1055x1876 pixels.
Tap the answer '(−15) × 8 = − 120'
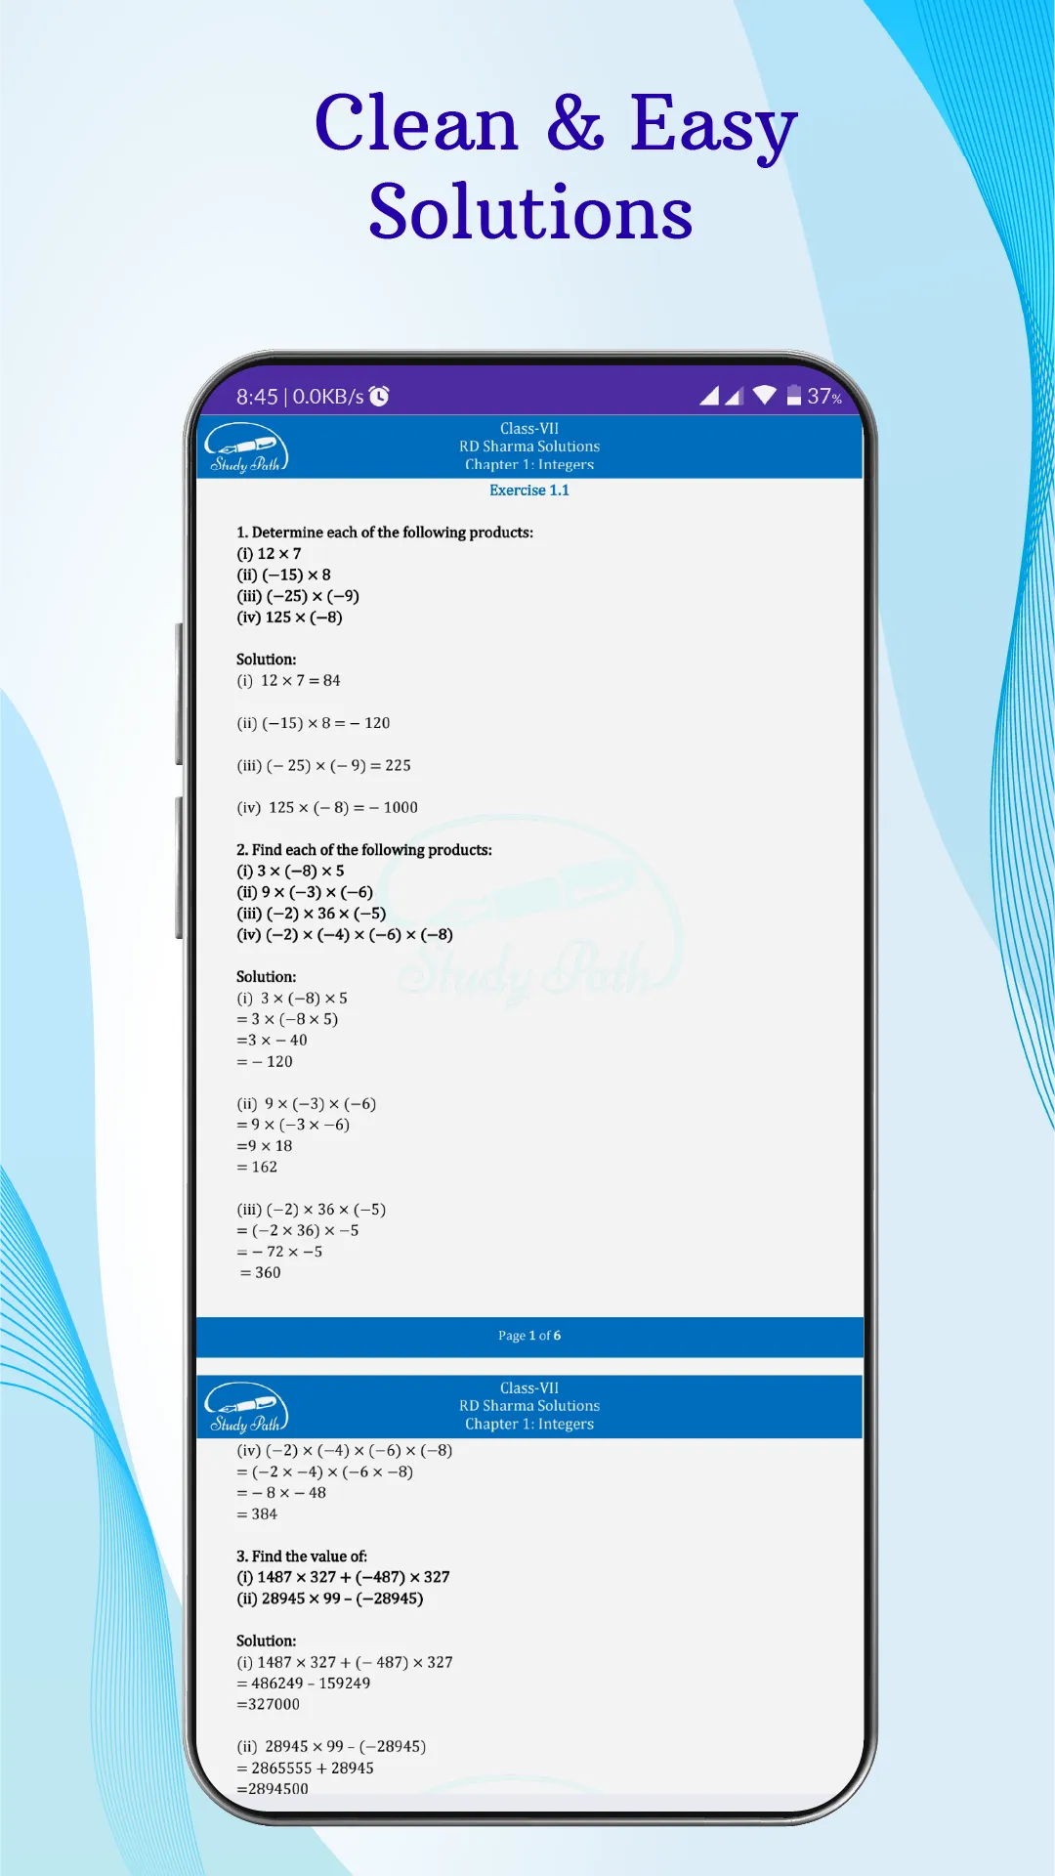[326, 723]
